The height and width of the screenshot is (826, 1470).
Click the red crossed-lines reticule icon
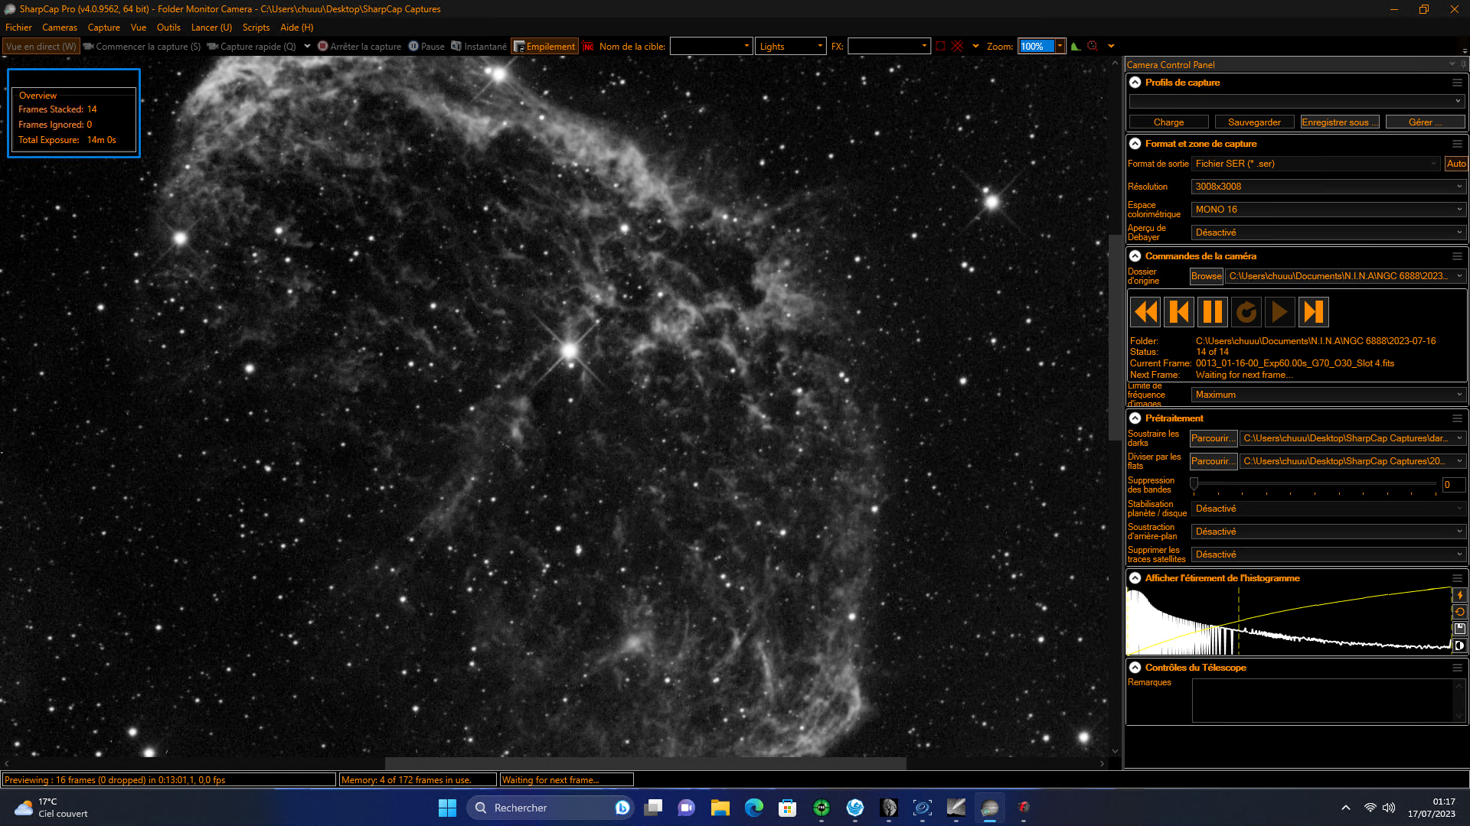tap(957, 47)
